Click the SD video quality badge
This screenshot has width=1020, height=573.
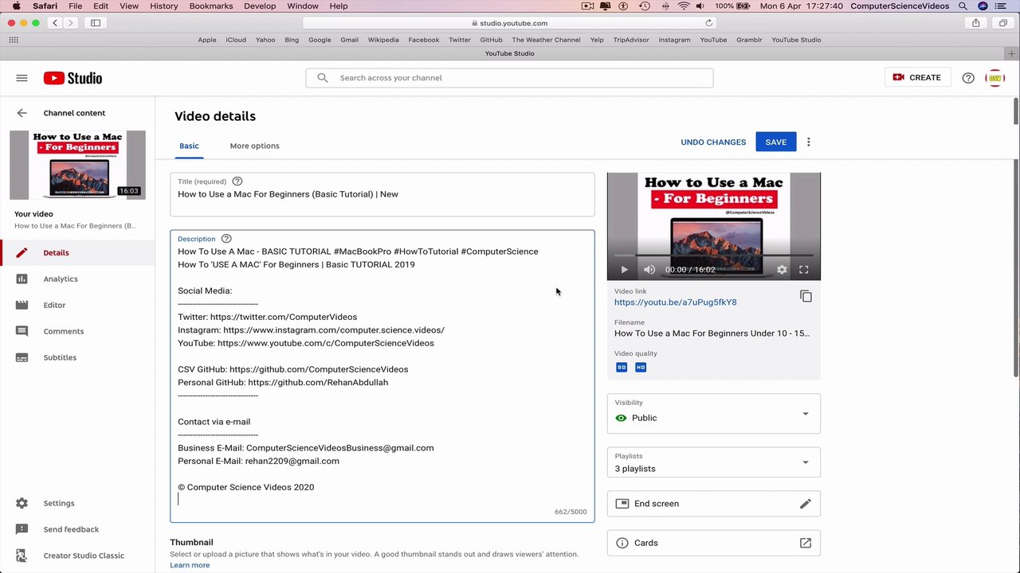[622, 367]
